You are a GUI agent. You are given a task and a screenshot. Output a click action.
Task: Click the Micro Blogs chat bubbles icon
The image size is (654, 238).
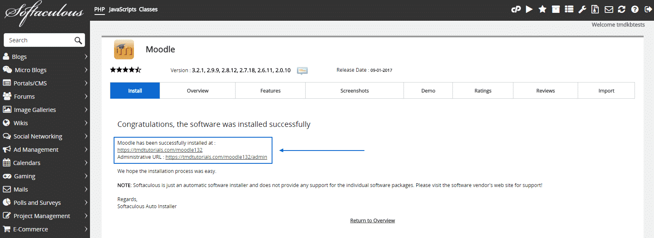[7, 70]
